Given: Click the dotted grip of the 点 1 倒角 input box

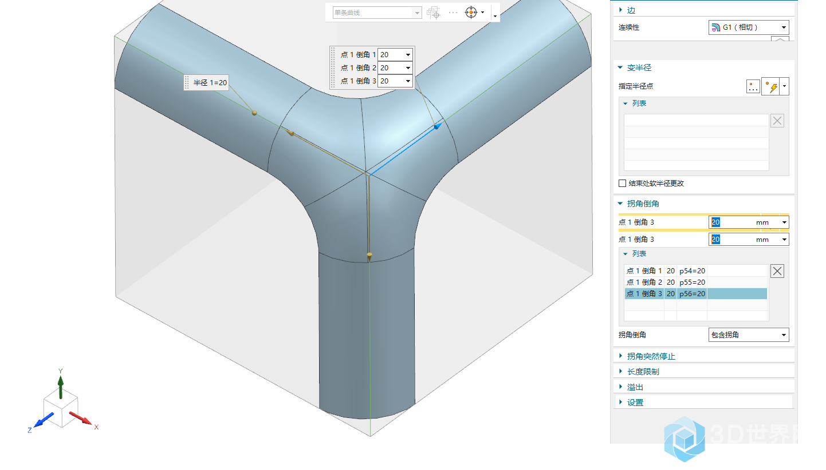Looking at the screenshot, I should [x=333, y=67].
